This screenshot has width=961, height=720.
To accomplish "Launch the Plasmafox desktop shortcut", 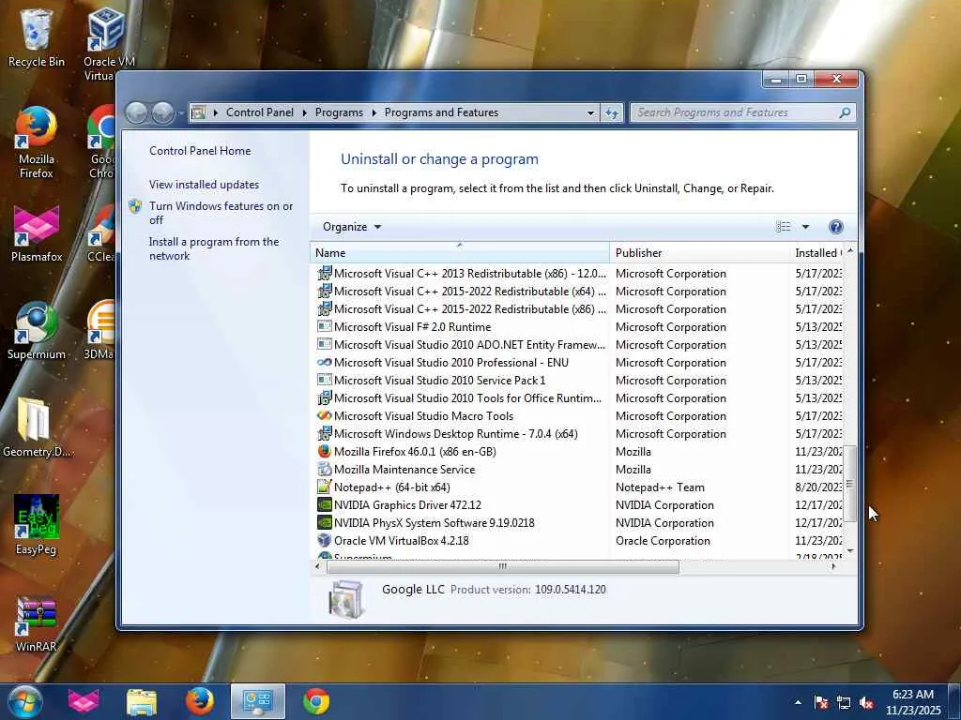I will coord(37,233).
